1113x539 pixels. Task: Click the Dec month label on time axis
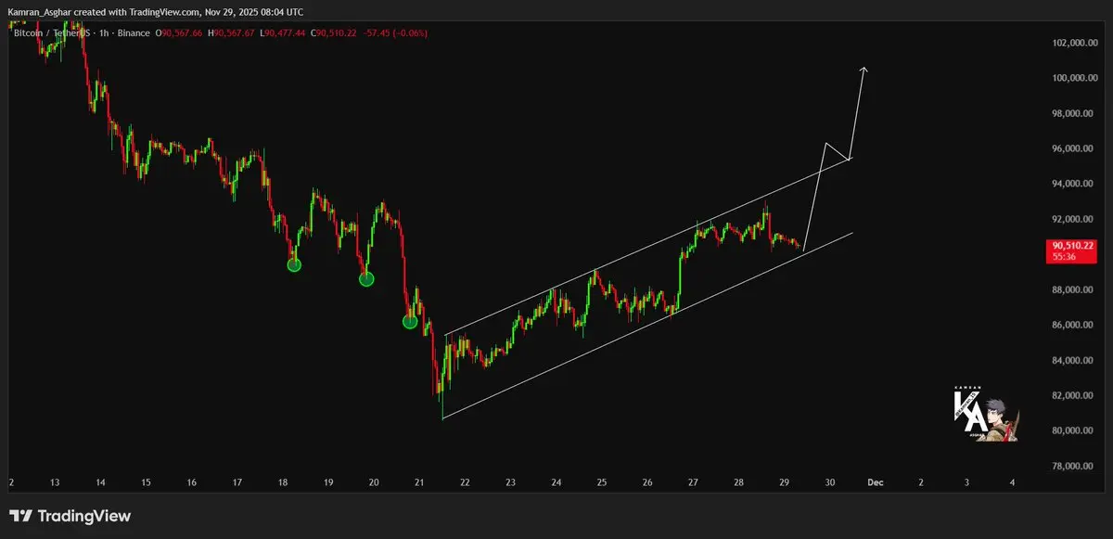[874, 483]
